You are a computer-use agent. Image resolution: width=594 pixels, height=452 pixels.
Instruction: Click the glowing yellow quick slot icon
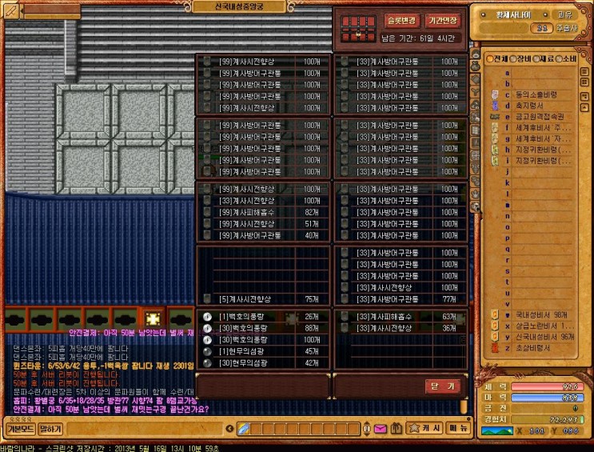[x=153, y=319]
